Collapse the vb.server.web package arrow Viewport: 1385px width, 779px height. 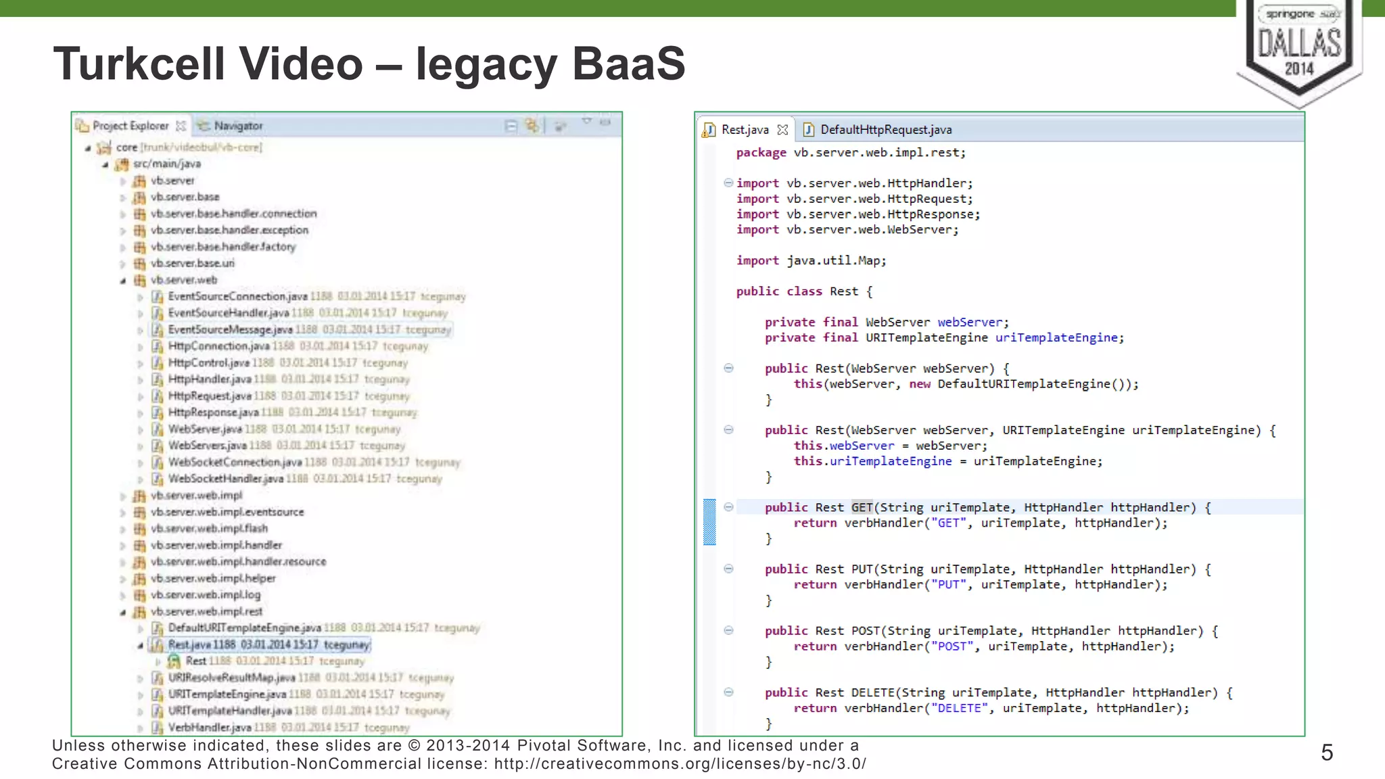pos(123,281)
